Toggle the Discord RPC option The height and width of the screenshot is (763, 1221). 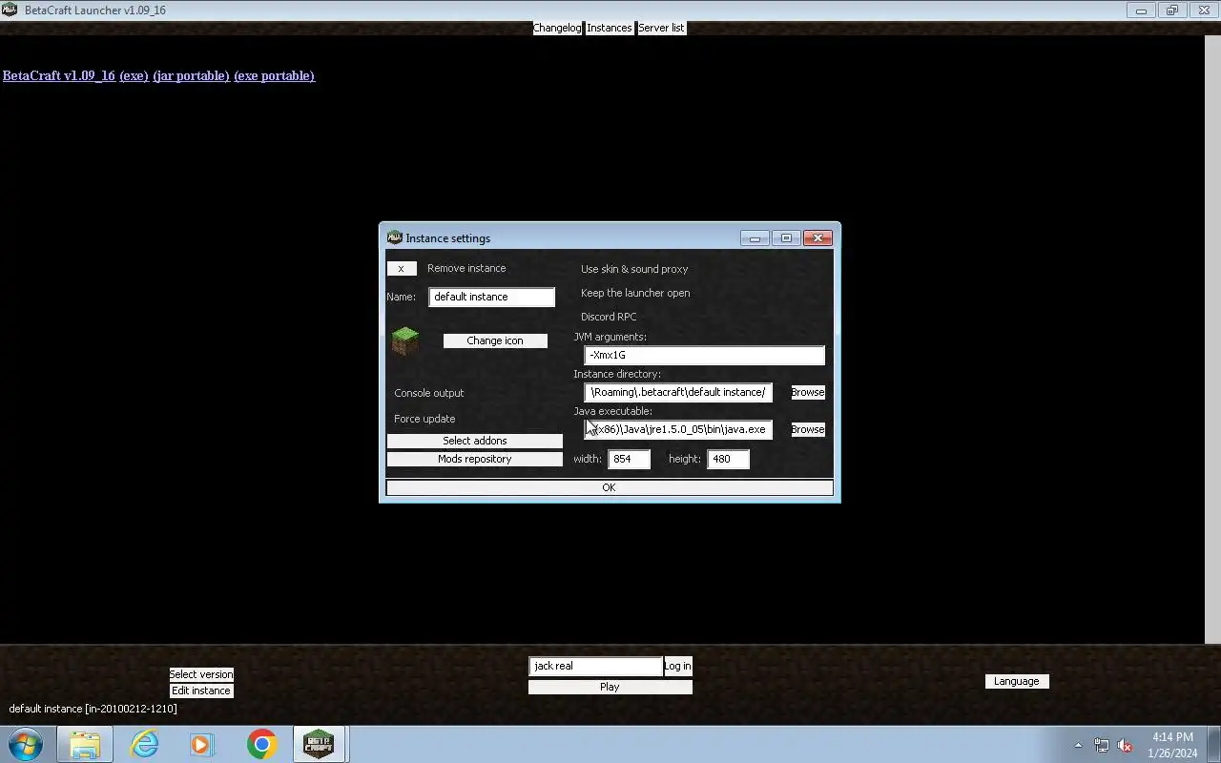pos(609,317)
